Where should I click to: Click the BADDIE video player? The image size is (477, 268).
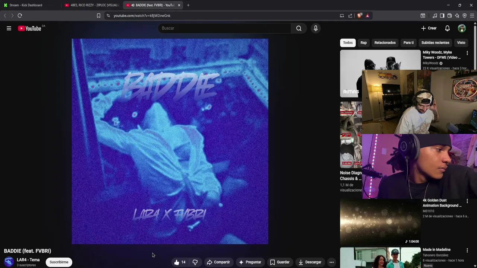170,141
